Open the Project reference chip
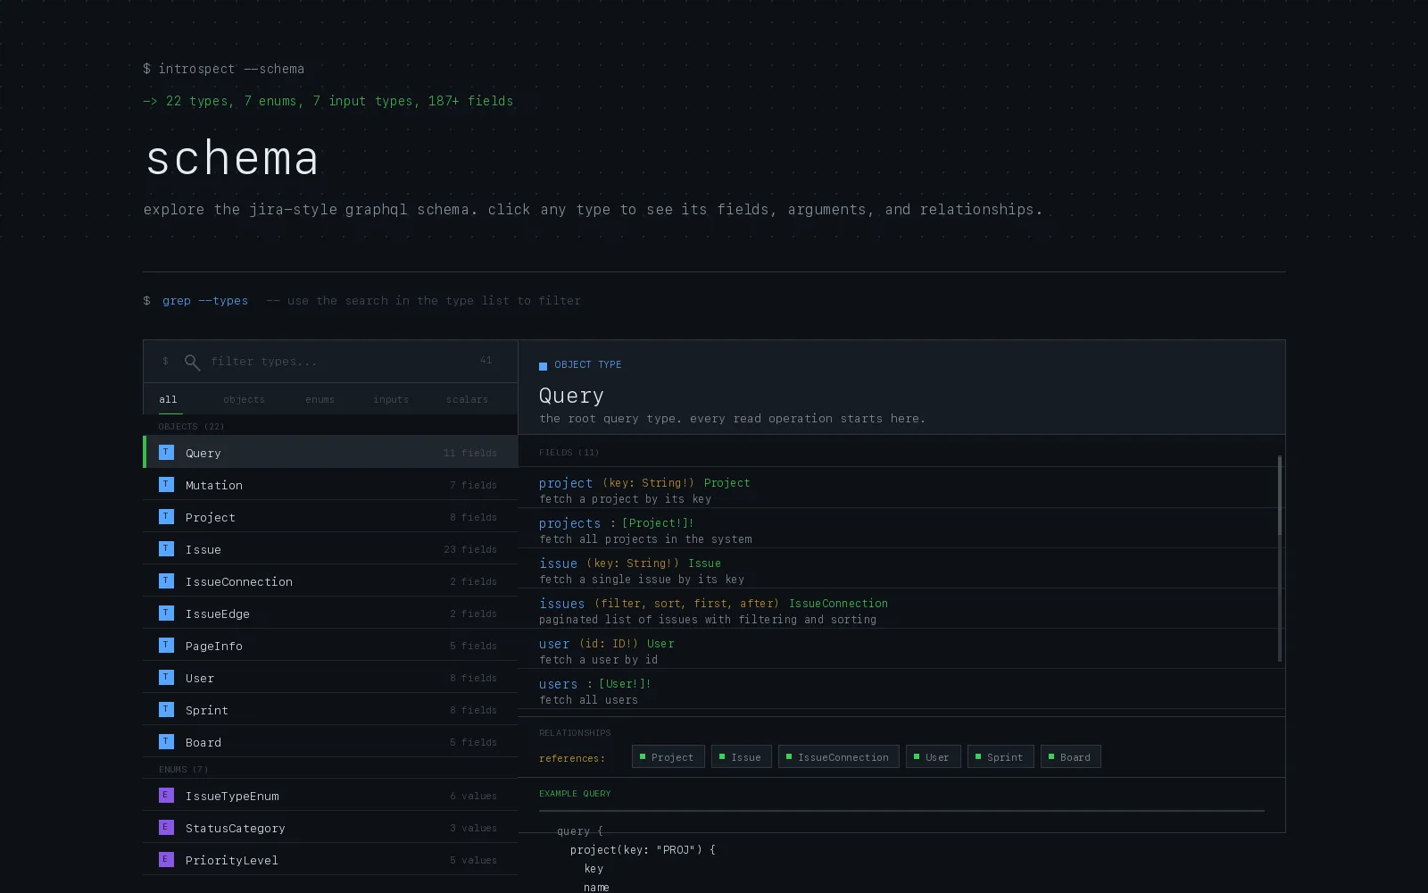 tap(668, 756)
